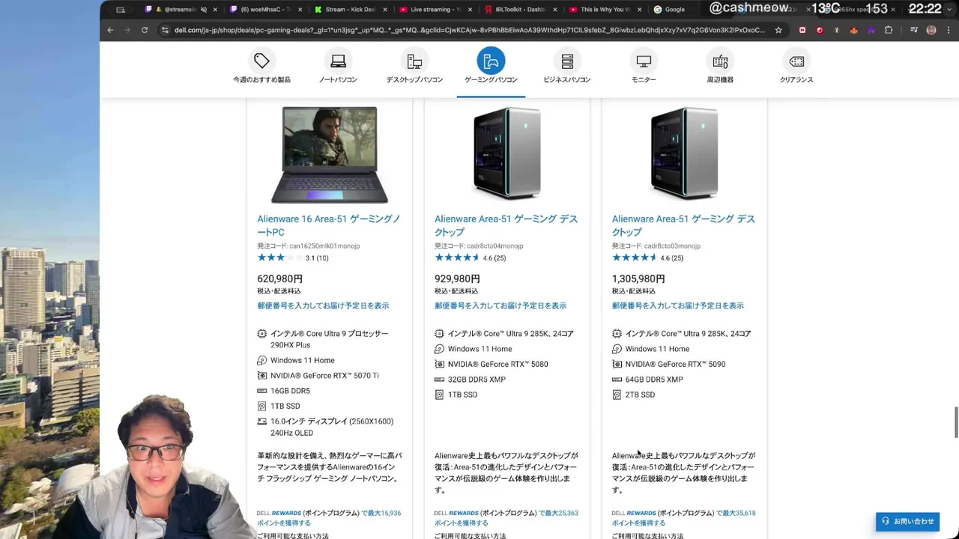The width and height of the screenshot is (959, 539).
Task: Open star rating of the 1,305,980円 desktop
Action: point(648,258)
